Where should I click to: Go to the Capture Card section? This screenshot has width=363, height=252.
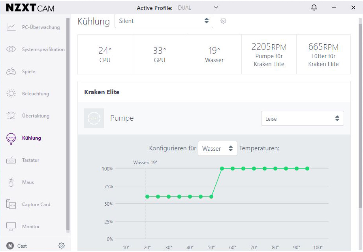[36, 205]
